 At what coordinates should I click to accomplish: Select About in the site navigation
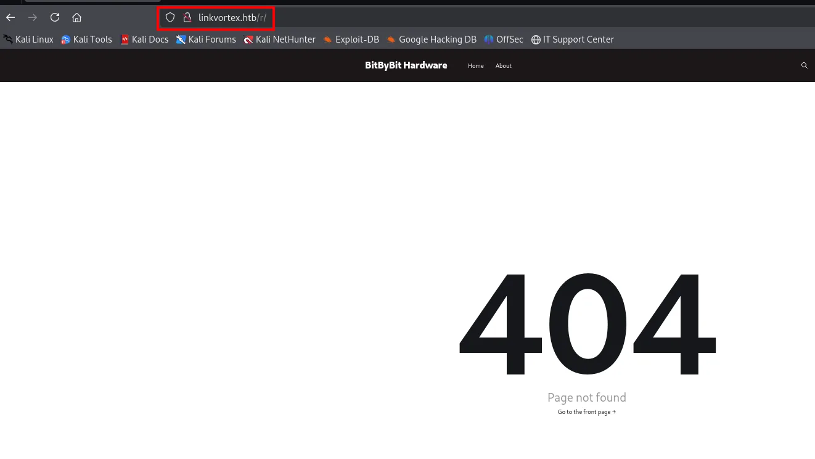pos(504,66)
